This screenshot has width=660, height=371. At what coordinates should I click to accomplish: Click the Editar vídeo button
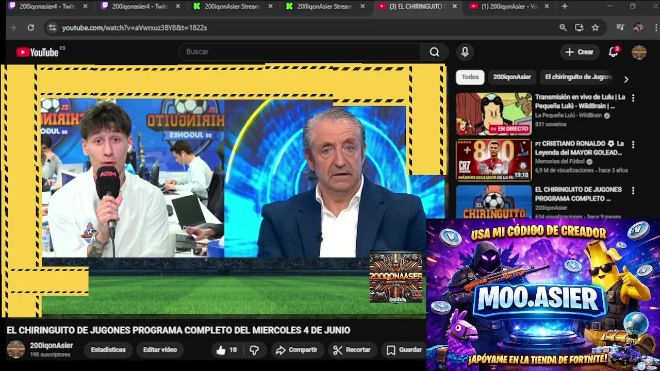coord(160,350)
